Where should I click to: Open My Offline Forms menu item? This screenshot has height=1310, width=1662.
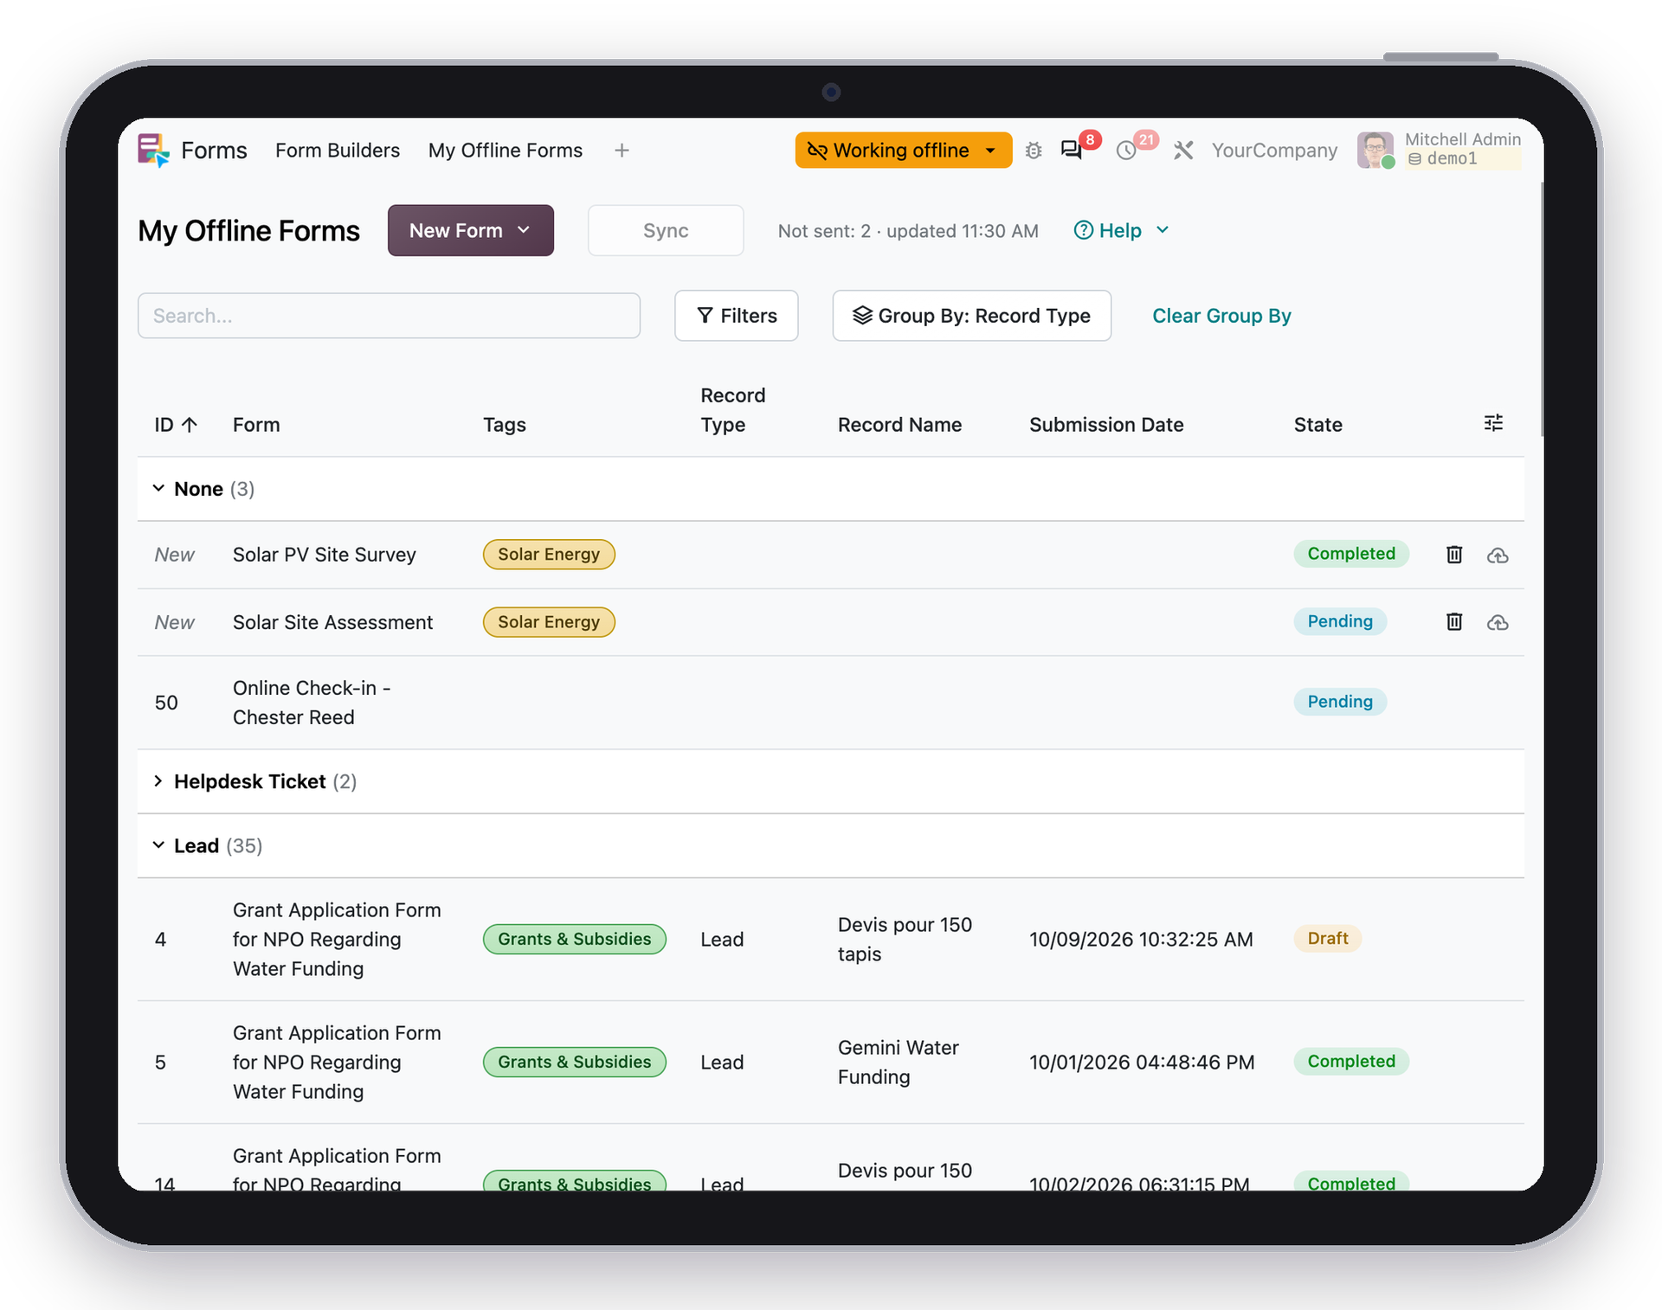click(x=506, y=151)
